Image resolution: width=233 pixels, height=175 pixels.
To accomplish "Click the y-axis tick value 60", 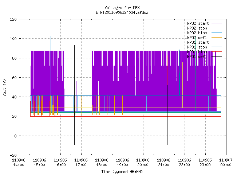I will click(14, 78).
